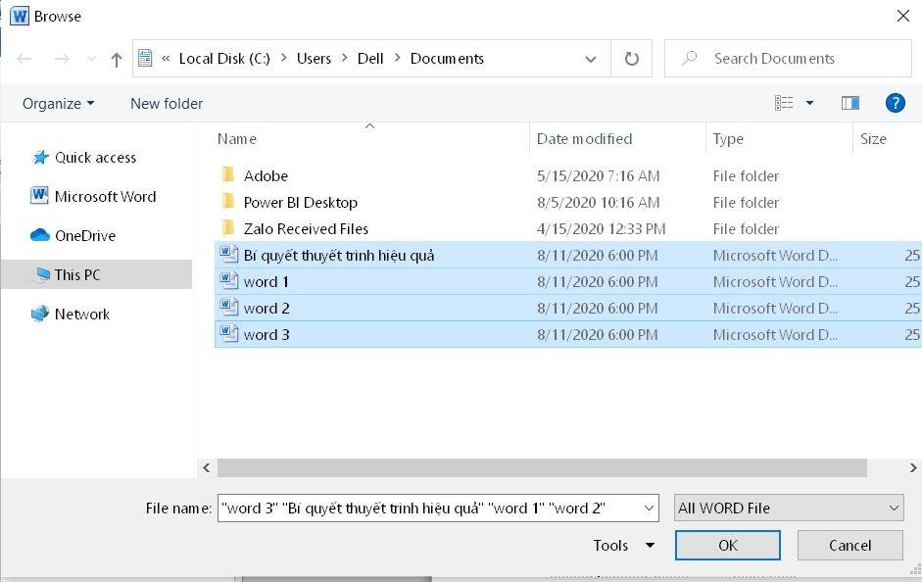The width and height of the screenshot is (922, 582).
Task: Toggle the preview pane icon
Action: pyautogui.click(x=849, y=103)
